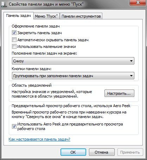This screenshot has height=160, width=147.
Task: Open the Как настраивается панель задач? link
Action: (x=39, y=139)
